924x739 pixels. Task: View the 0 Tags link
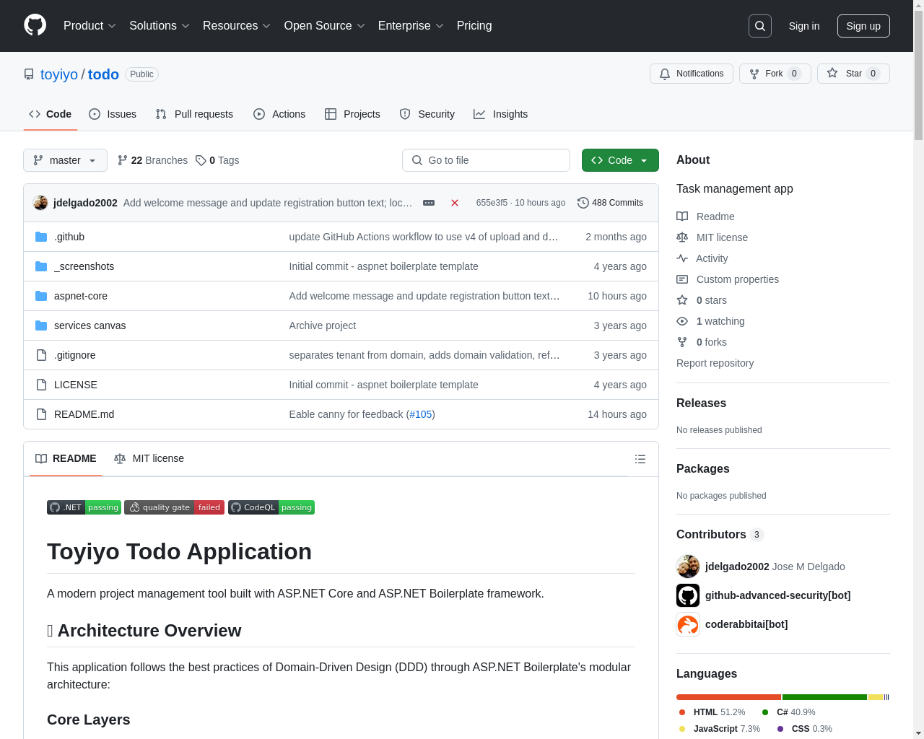pos(217,160)
